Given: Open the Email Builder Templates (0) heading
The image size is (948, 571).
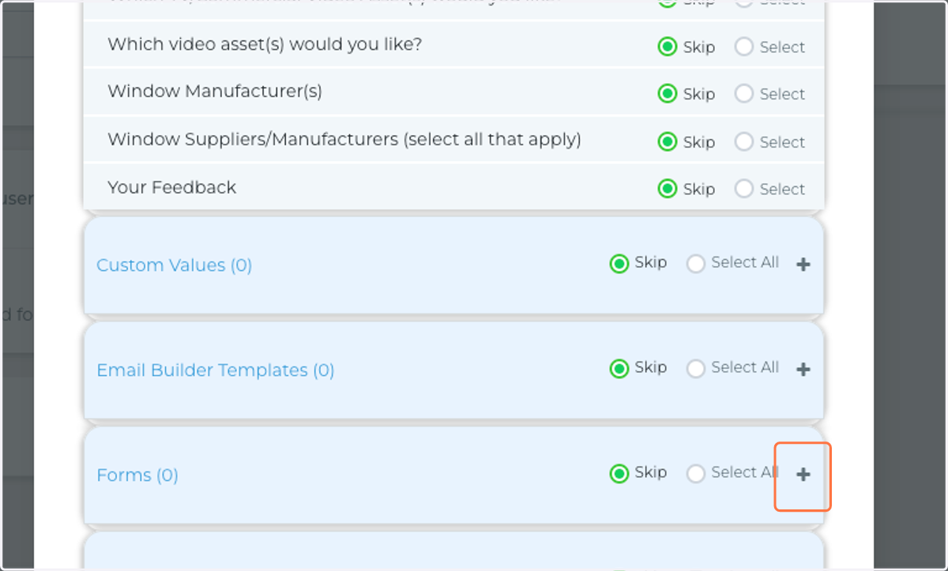Looking at the screenshot, I should 215,370.
